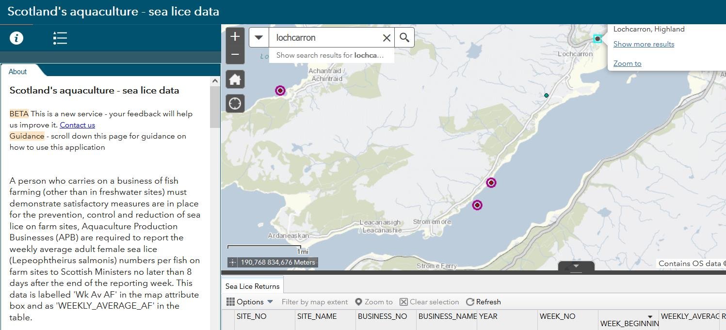Switch to the Sea Lice Returns tab
Screen dimensions: 726x330
tap(252, 286)
